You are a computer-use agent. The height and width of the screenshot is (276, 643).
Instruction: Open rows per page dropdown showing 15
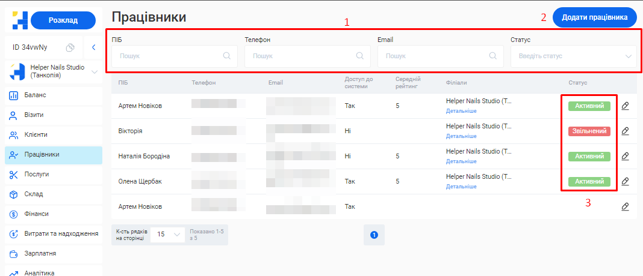coord(169,235)
